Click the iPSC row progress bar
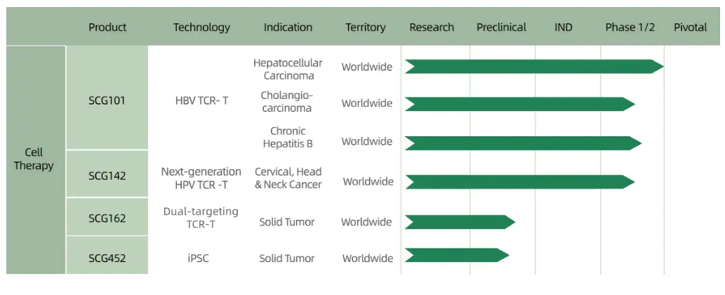725x295 pixels. click(x=456, y=255)
